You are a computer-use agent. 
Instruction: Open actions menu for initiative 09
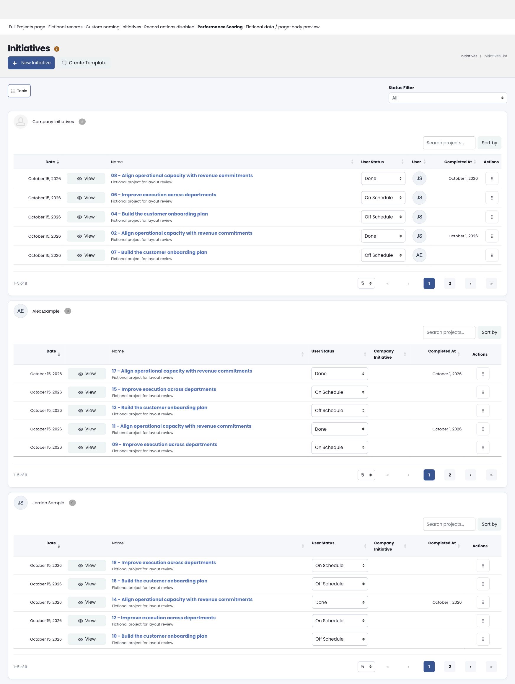click(x=483, y=448)
